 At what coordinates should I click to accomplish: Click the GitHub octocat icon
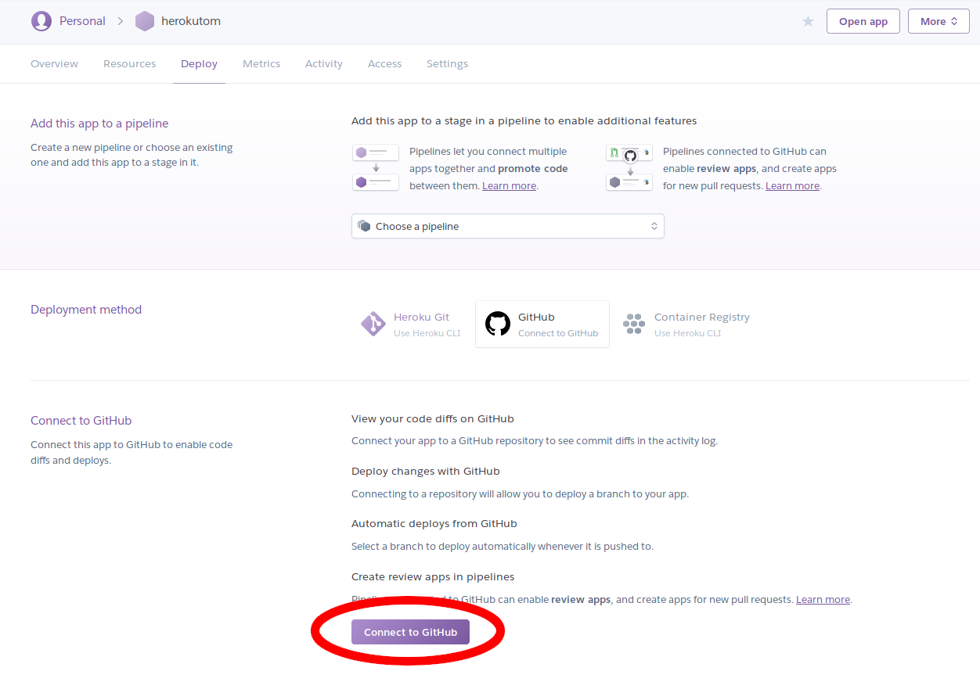tap(498, 324)
